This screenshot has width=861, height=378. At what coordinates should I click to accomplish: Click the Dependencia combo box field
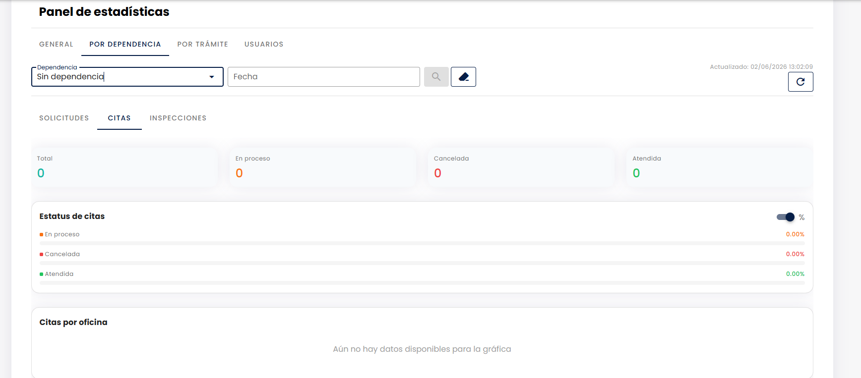127,77
